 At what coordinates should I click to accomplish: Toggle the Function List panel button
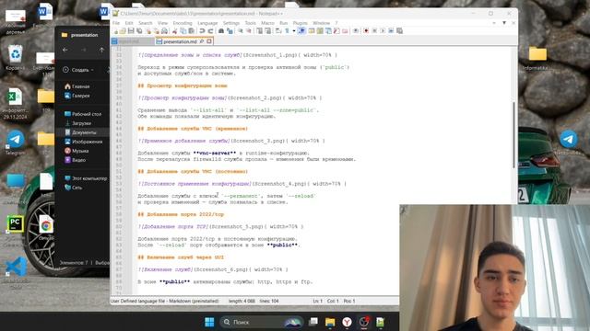click(336, 30)
